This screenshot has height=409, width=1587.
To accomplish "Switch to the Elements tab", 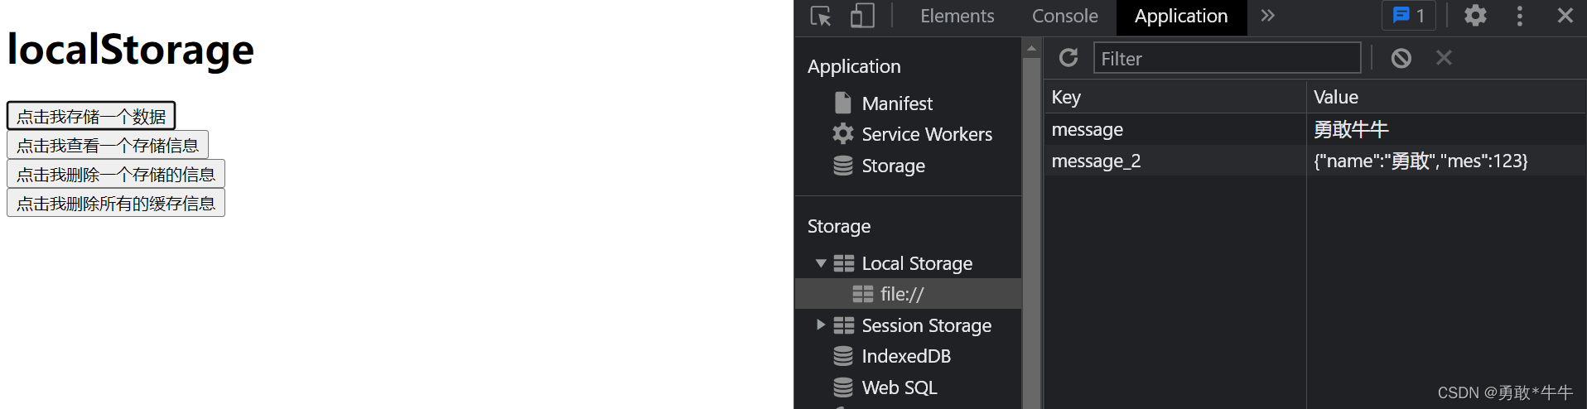I will [957, 17].
